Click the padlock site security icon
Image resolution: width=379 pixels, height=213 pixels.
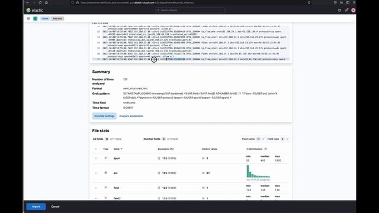[x=78, y=2]
